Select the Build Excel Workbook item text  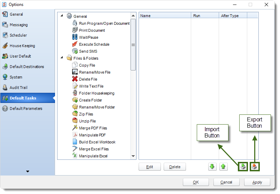click(x=97, y=142)
